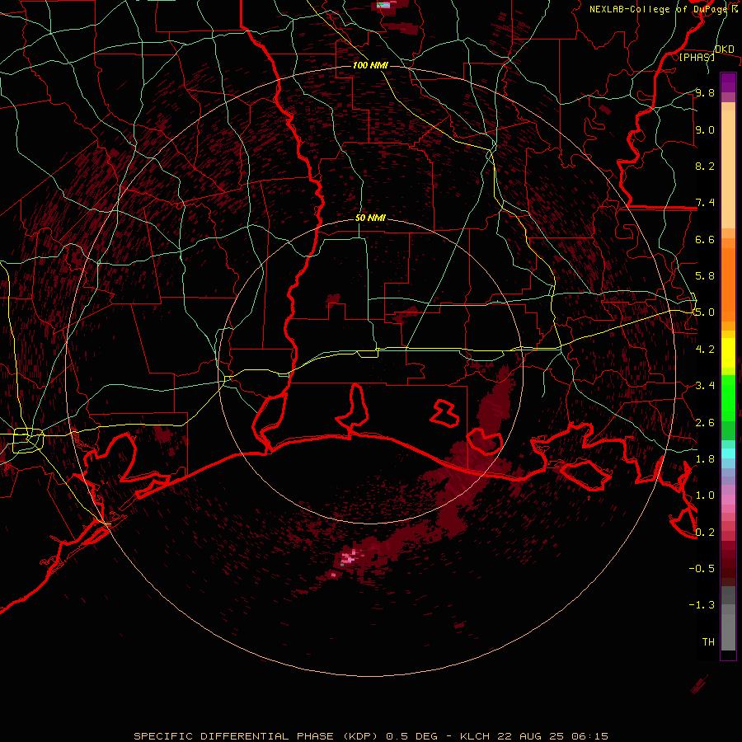Screen dimensions: 742x742
Task: Pick the bright green segment of the color bar
Action: 728,398
